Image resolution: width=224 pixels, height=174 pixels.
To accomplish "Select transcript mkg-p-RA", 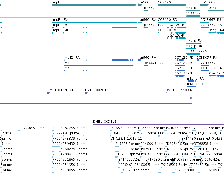I will pos(193,43).
